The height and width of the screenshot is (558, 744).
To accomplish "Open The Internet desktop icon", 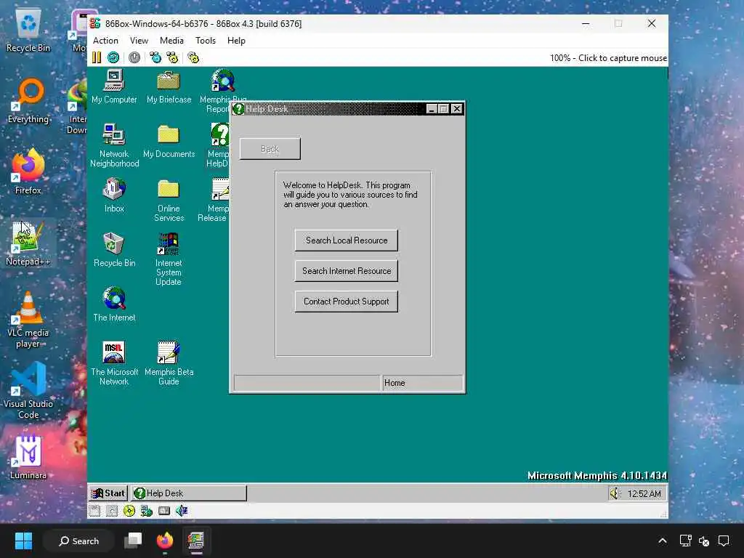I will (114, 304).
